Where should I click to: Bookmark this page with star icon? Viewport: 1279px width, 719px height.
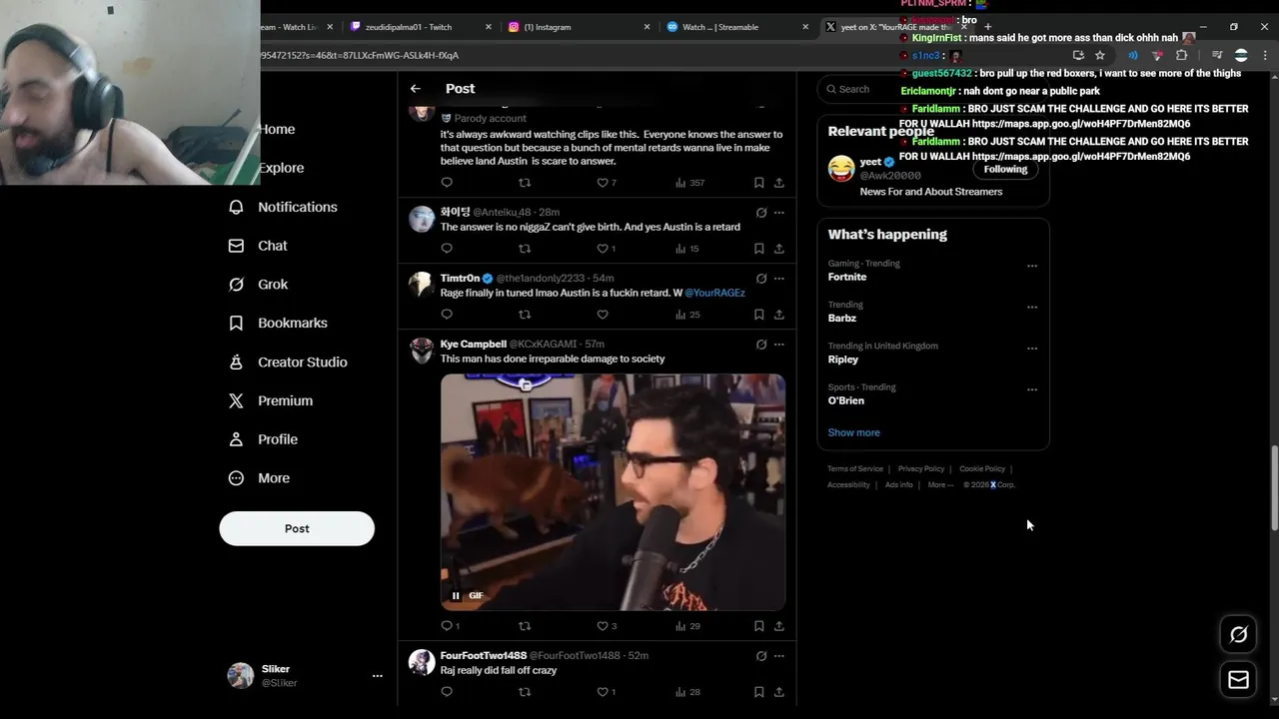pos(1100,55)
